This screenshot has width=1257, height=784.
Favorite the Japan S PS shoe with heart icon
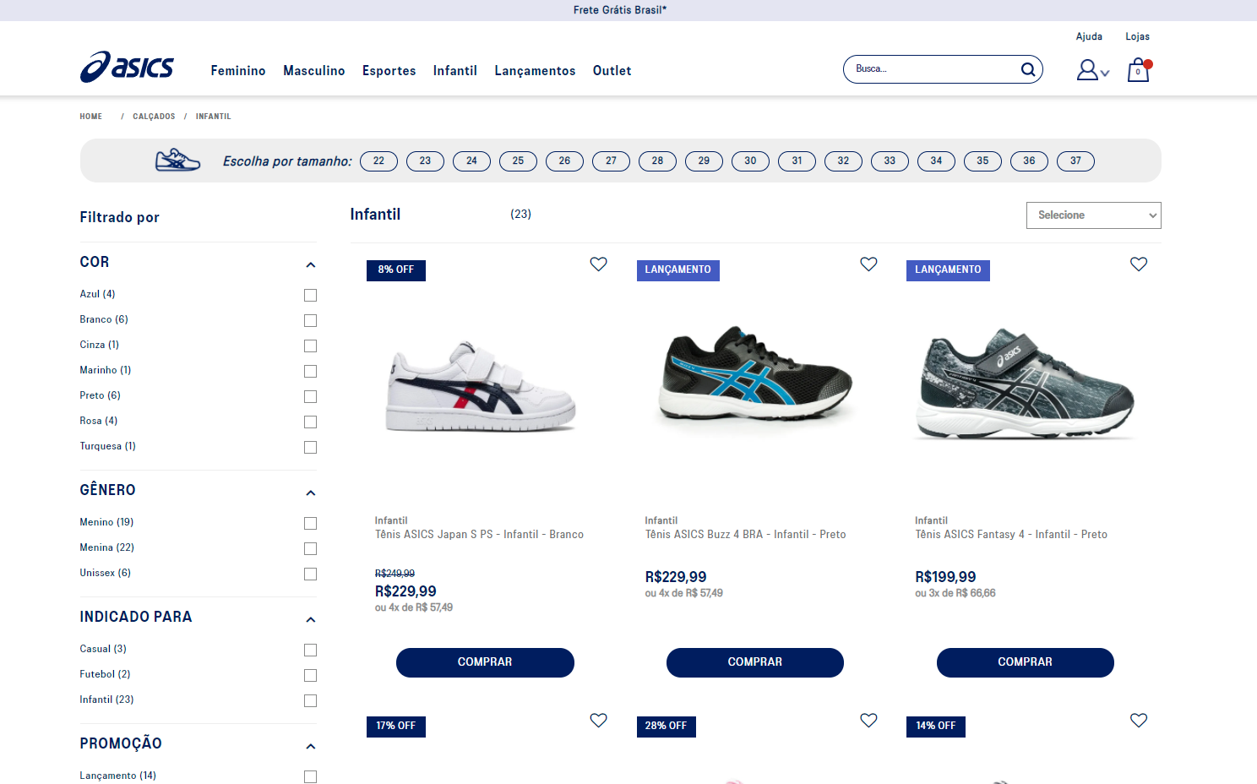click(x=598, y=264)
